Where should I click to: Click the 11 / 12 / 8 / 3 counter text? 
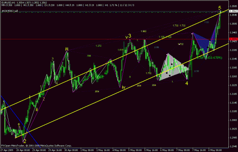click(127, 5)
